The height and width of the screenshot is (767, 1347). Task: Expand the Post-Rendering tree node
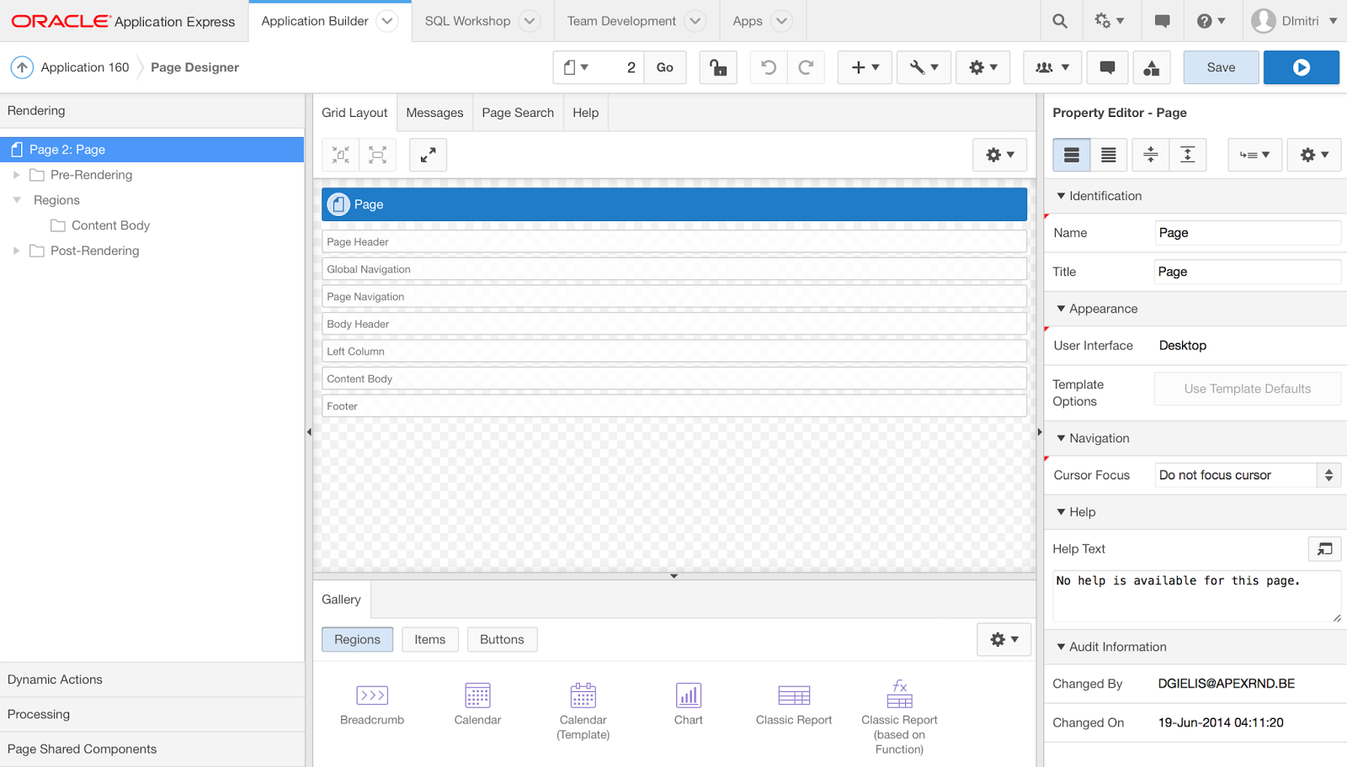click(16, 251)
